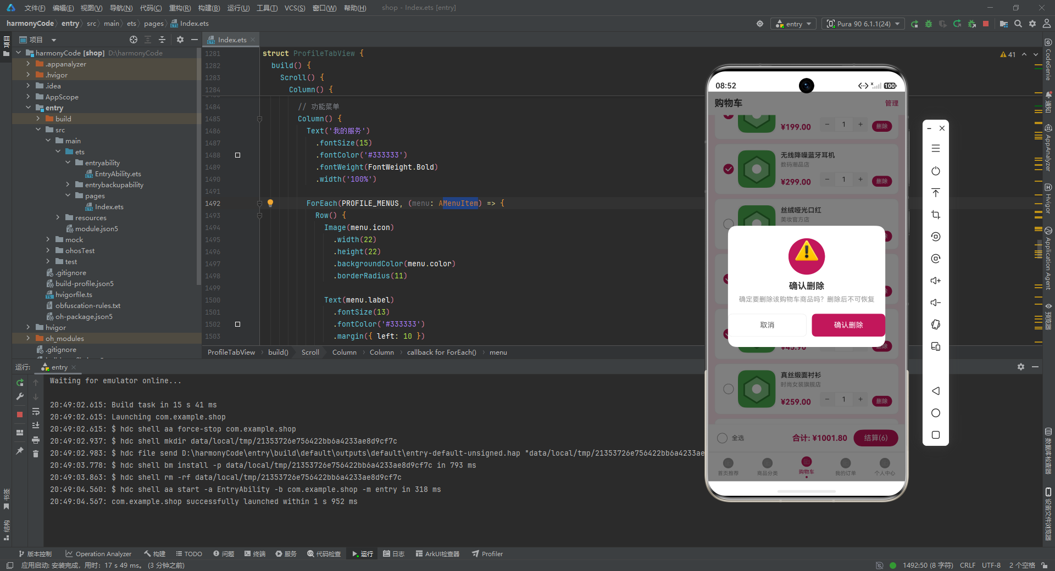This screenshot has height=571, width=1055.
Task: Open Search Everywhere magnifier in the top toolbar
Action: coord(1018,24)
